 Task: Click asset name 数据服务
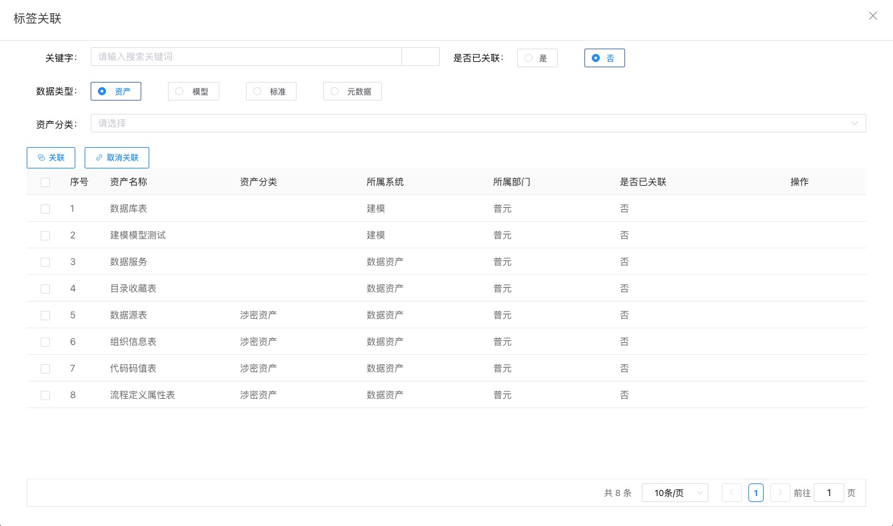(129, 262)
